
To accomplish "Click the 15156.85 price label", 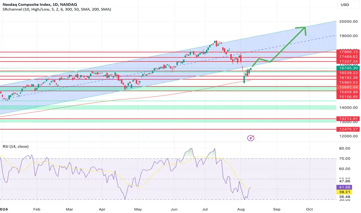I will 348,97.
